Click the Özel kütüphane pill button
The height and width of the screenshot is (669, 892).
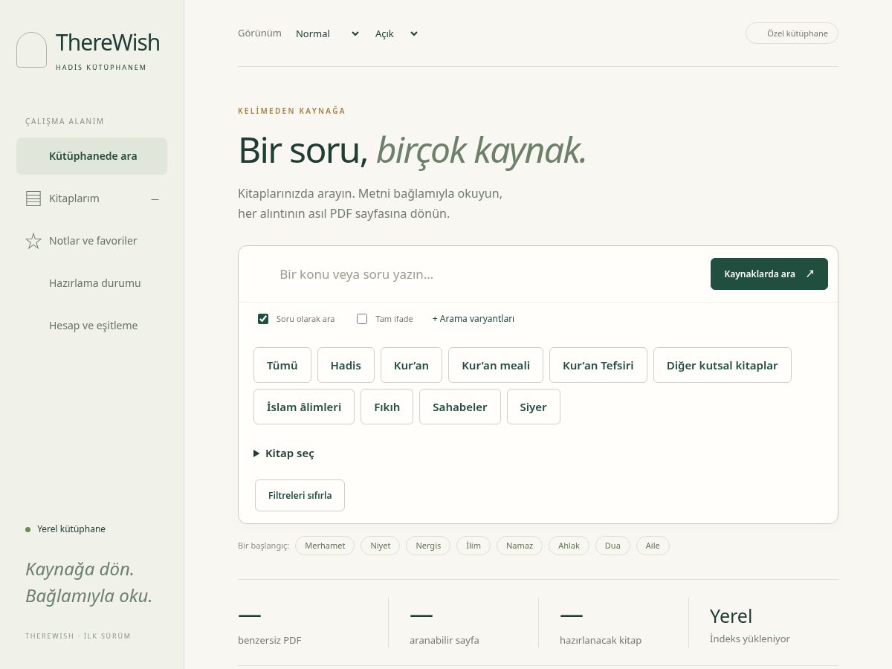click(792, 33)
